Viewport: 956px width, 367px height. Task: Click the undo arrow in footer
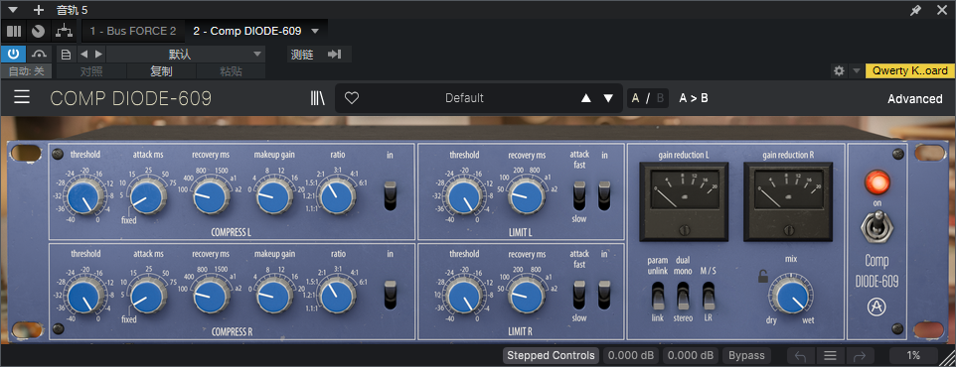(x=801, y=356)
